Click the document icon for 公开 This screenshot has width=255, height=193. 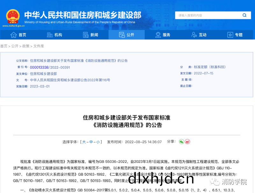click(122, 35)
